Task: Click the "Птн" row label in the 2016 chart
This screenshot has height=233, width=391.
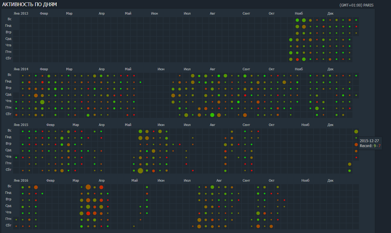Action: [x=9, y=219]
